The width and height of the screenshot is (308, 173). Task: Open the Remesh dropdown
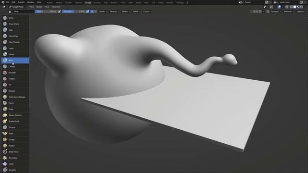tap(289, 12)
